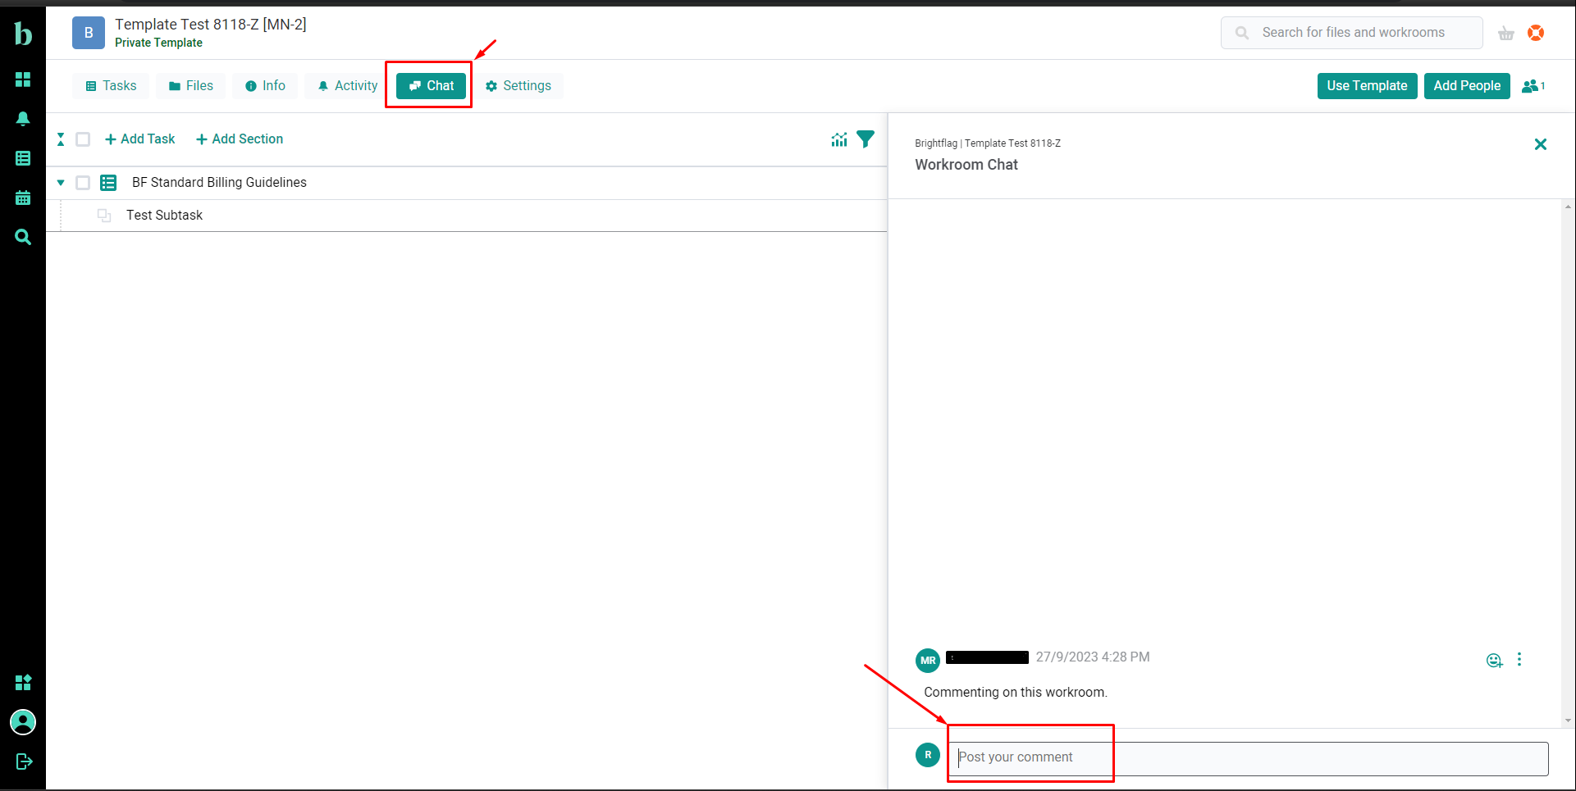
Task: Focus the Post your comment field
Action: 1251,758
